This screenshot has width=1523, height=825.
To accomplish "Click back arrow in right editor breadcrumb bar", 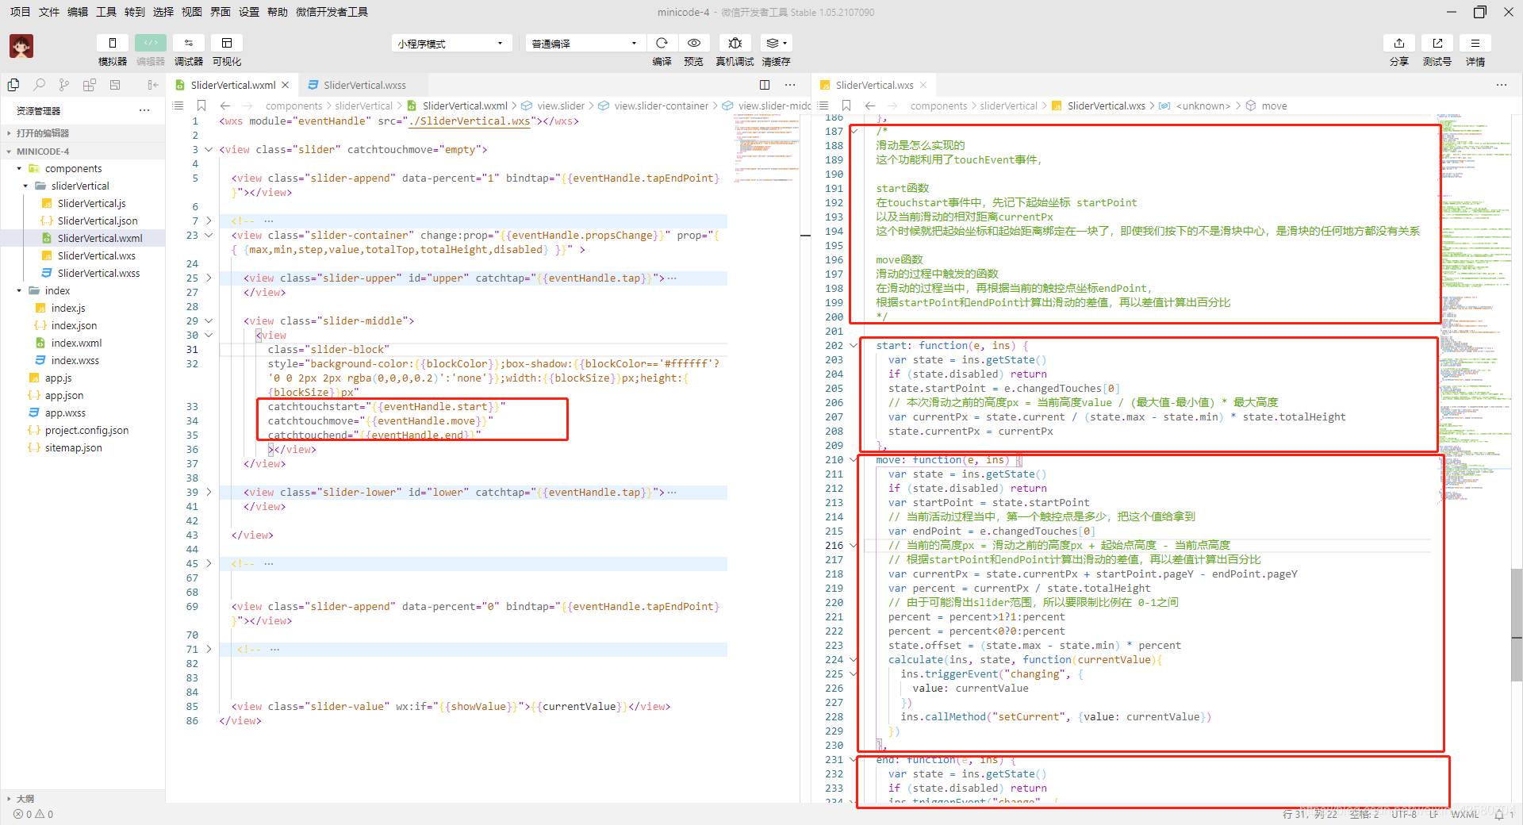I will [x=870, y=106].
